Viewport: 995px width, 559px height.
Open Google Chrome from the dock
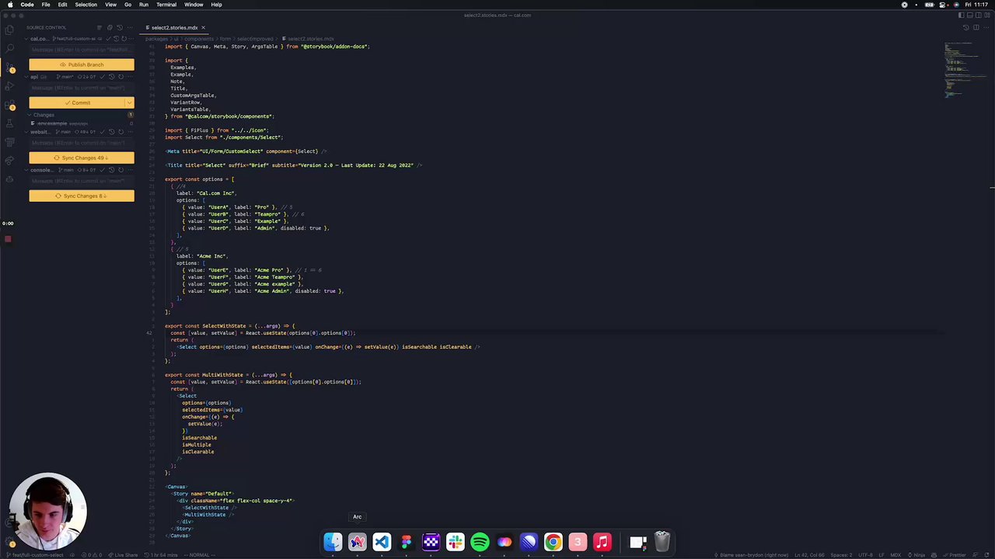[x=553, y=542]
